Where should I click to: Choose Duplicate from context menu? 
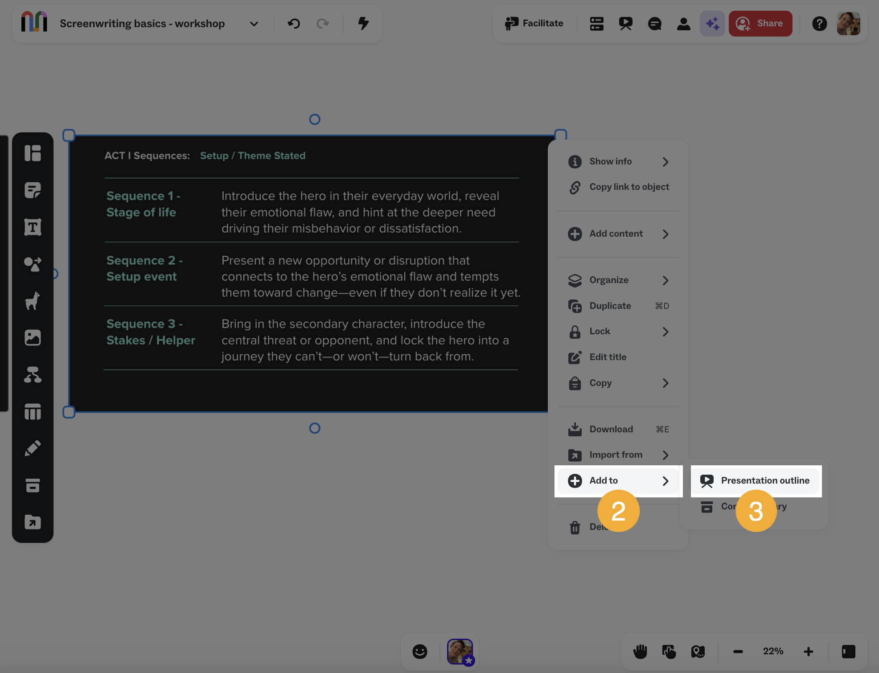pyautogui.click(x=618, y=306)
